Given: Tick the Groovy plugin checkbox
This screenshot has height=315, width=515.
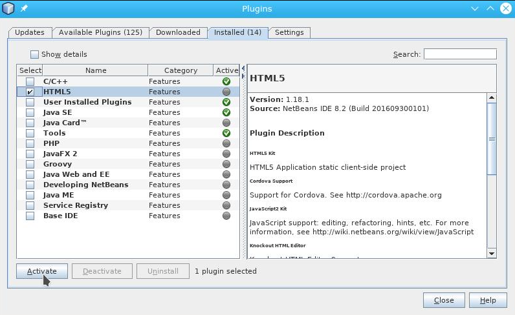Looking at the screenshot, I should [x=30, y=164].
